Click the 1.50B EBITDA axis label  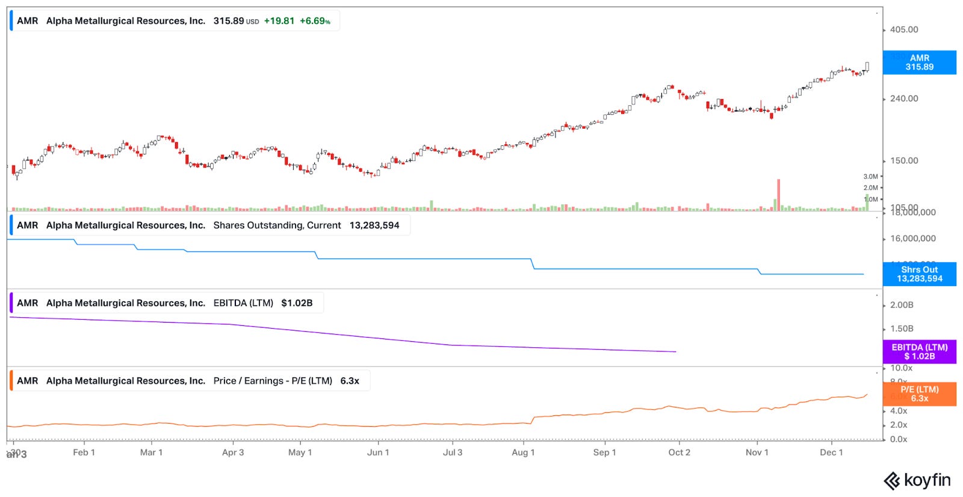[902, 329]
